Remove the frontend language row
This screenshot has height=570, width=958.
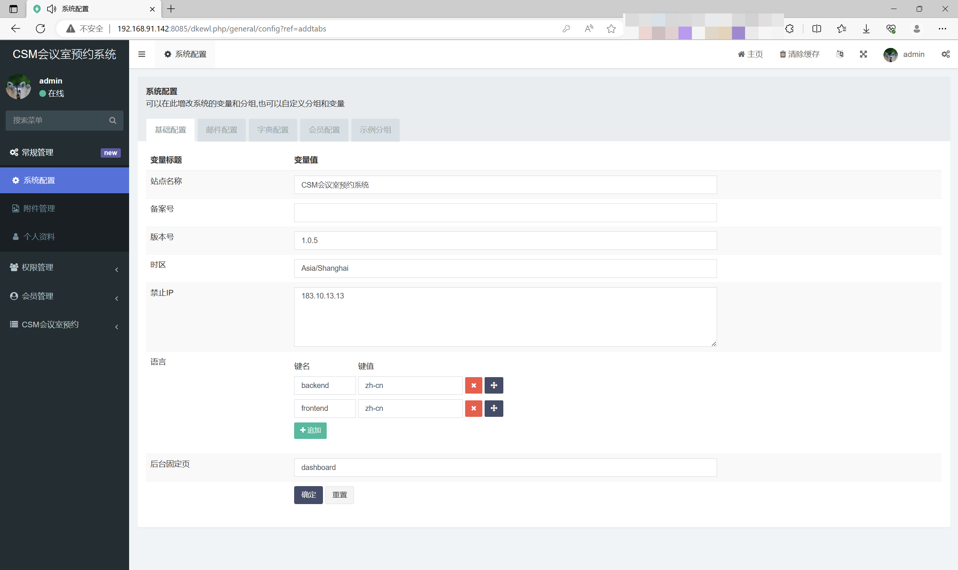(x=473, y=408)
